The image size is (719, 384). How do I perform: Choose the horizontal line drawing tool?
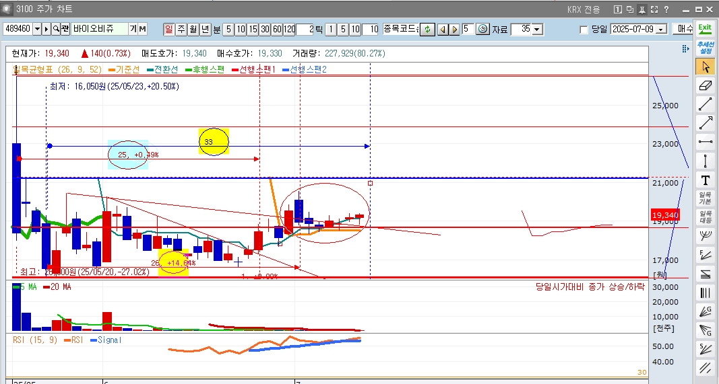tap(706, 142)
